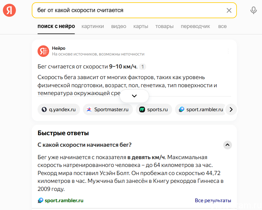This screenshot has width=262, height=210.
Task: Open the q.yandex.ru source chip
Action: 59,109
